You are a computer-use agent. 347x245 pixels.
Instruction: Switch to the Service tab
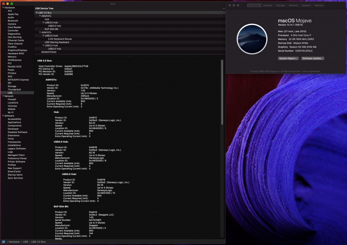click(319, 5)
